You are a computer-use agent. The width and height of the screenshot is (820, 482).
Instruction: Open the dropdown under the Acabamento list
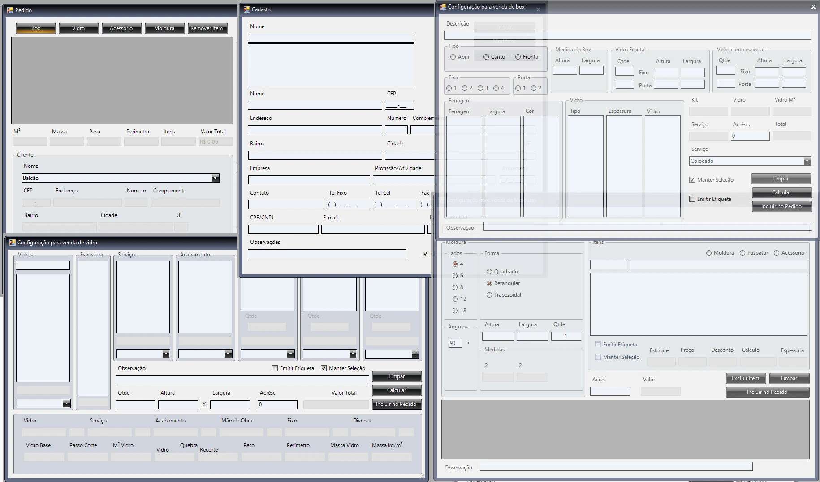228,354
